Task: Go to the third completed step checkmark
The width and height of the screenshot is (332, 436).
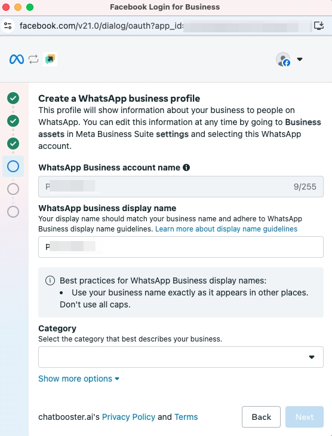Action: pos(13,144)
